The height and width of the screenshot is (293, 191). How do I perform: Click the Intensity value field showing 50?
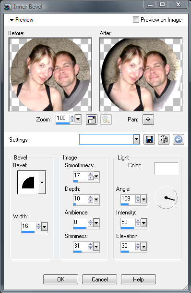tap(128, 222)
